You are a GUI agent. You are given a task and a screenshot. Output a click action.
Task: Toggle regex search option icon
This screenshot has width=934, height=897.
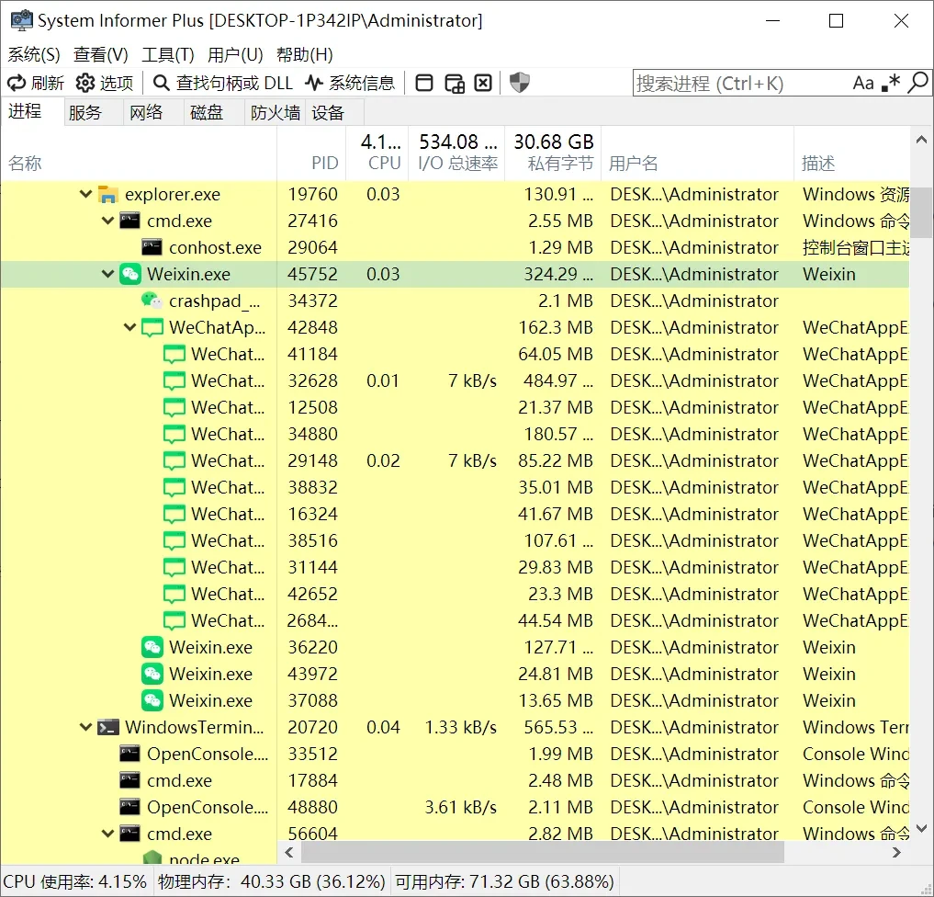coord(891,83)
